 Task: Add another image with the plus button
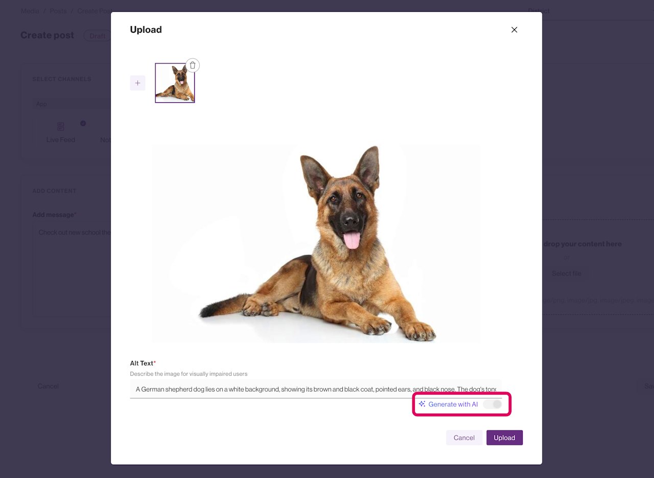(x=137, y=83)
